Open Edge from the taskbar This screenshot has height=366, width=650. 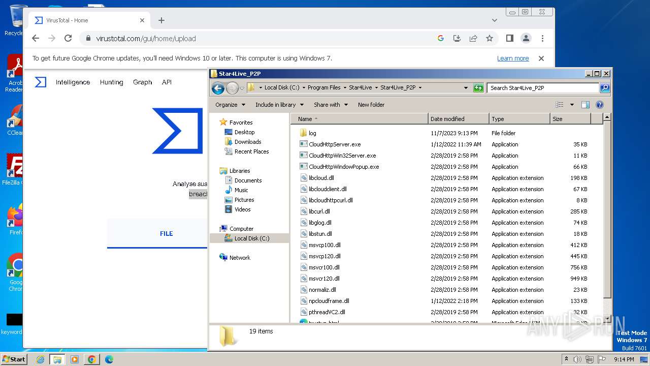109,359
